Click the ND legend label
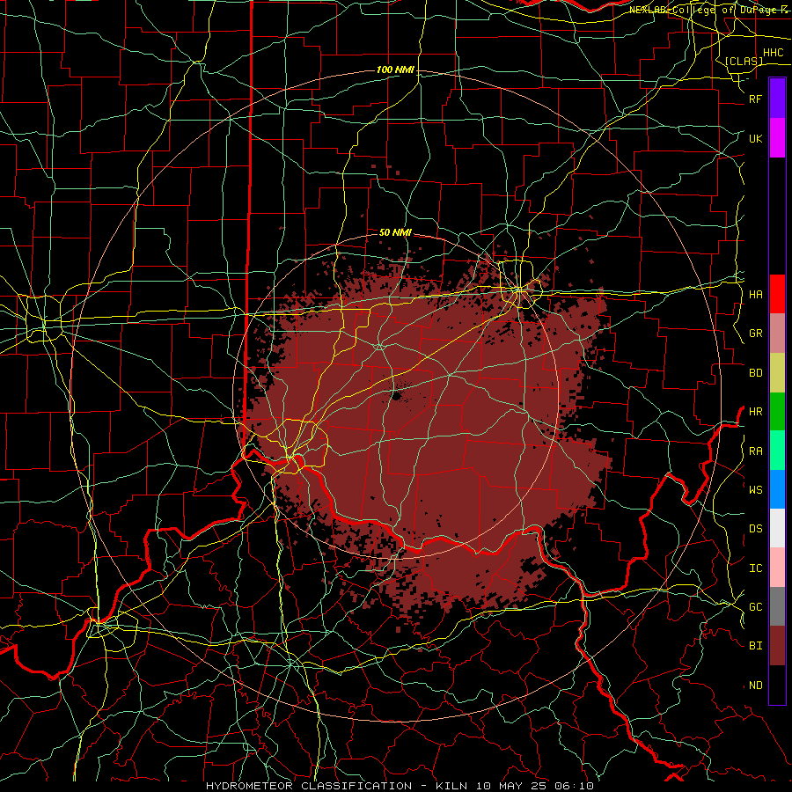Screen dimensions: 792x792 pyautogui.click(x=755, y=686)
